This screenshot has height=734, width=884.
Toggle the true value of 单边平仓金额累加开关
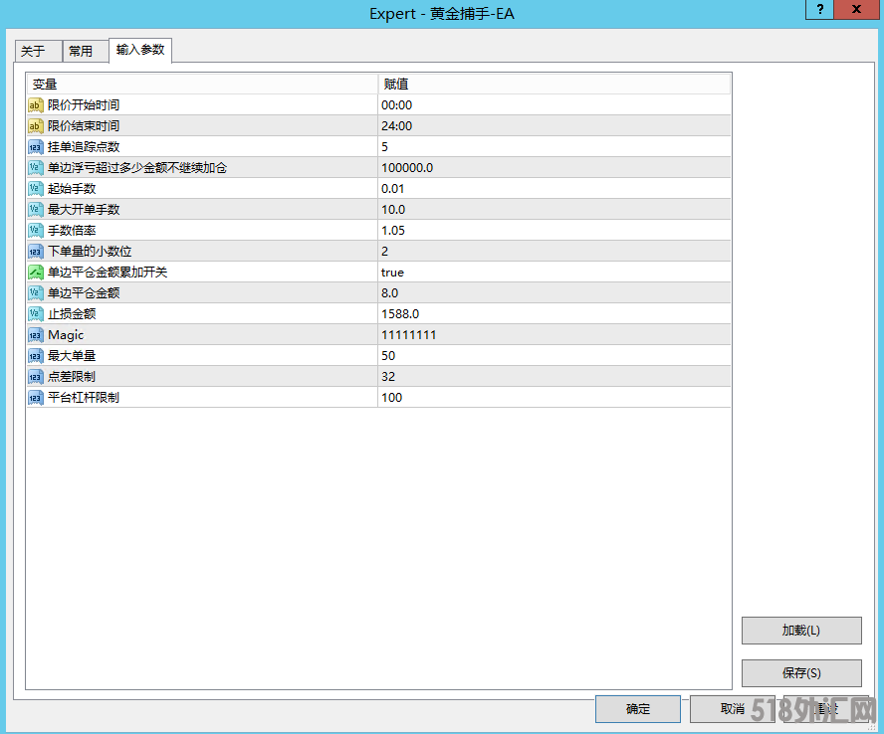[x=392, y=273]
